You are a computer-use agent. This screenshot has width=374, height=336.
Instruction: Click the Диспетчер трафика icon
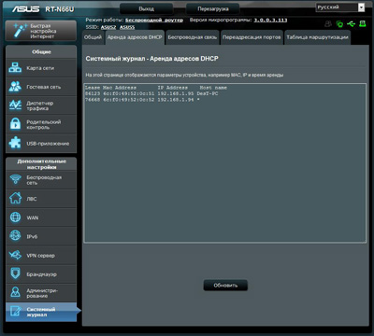pyautogui.click(x=15, y=105)
